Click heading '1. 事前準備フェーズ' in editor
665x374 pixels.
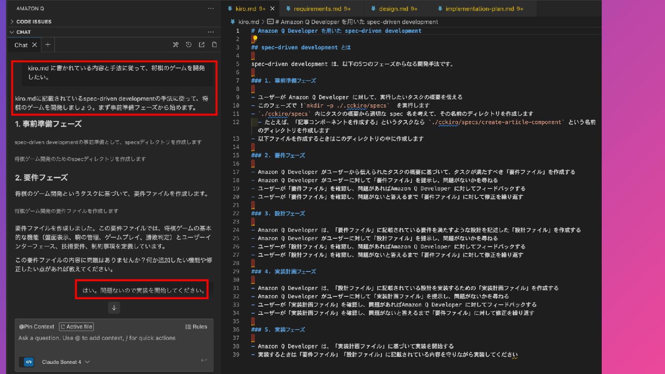[284, 80]
